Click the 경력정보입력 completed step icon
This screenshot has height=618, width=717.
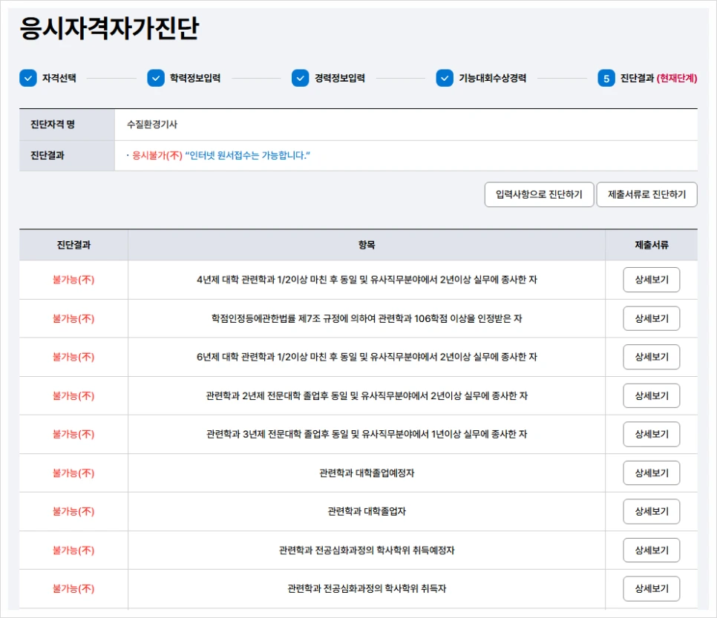pos(299,78)
